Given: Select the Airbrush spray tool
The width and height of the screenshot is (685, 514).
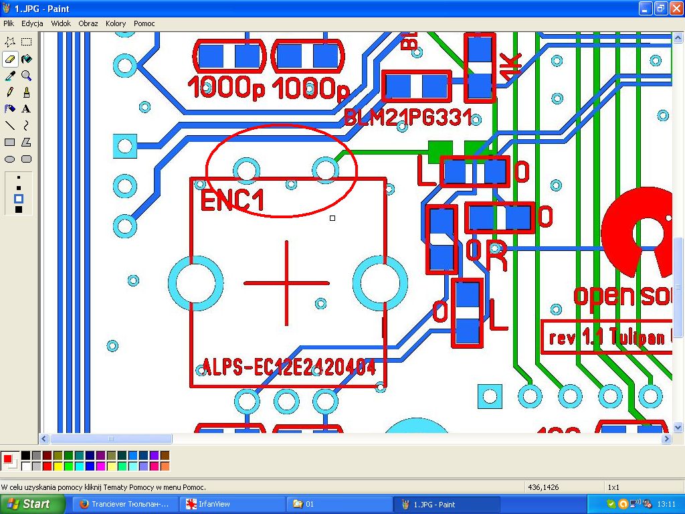Looking at the screenshot, I should [x=10, y=109].
